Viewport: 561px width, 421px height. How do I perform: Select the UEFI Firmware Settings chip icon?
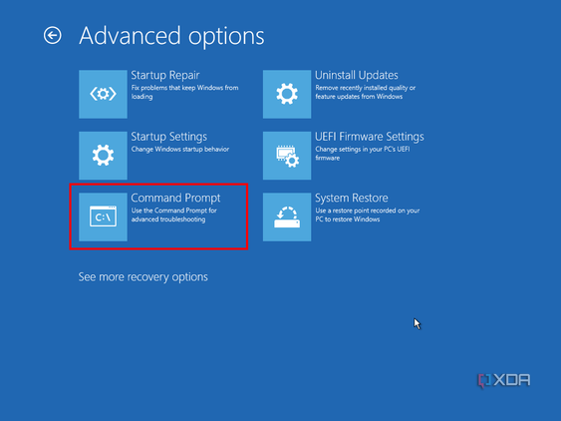(287, 156)
